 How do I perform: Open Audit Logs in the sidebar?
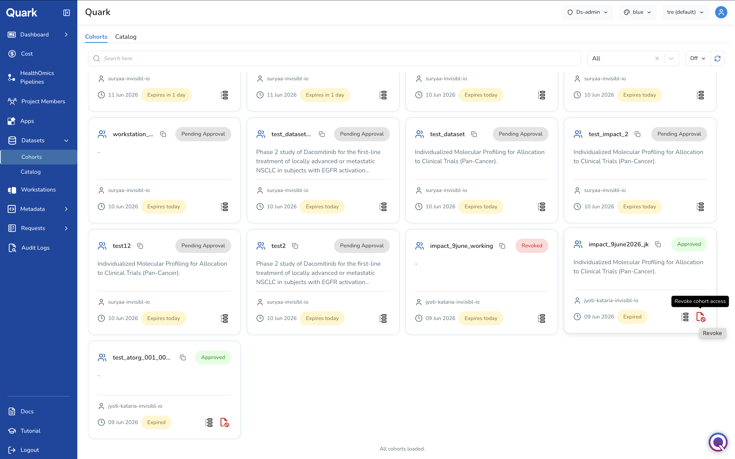click(x=39, y=248)
